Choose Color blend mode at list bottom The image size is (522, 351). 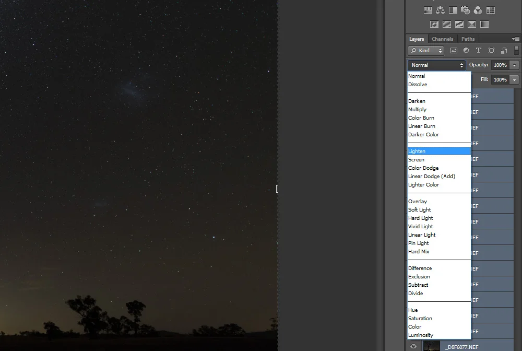[x=439, y=326]
